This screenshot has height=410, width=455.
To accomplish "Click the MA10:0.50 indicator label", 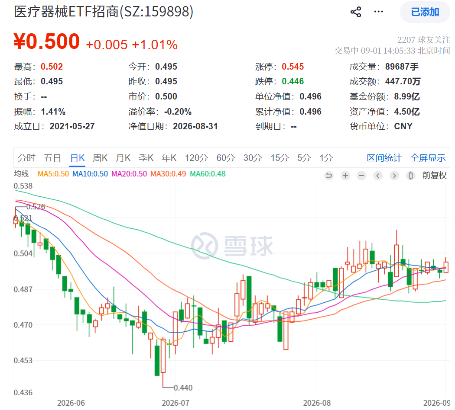I will [90, 174].
